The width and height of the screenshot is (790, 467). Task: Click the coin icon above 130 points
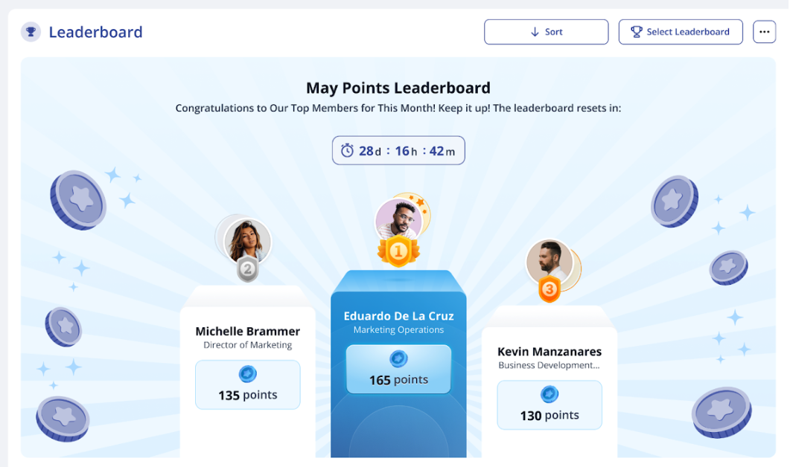pos(550,394)
